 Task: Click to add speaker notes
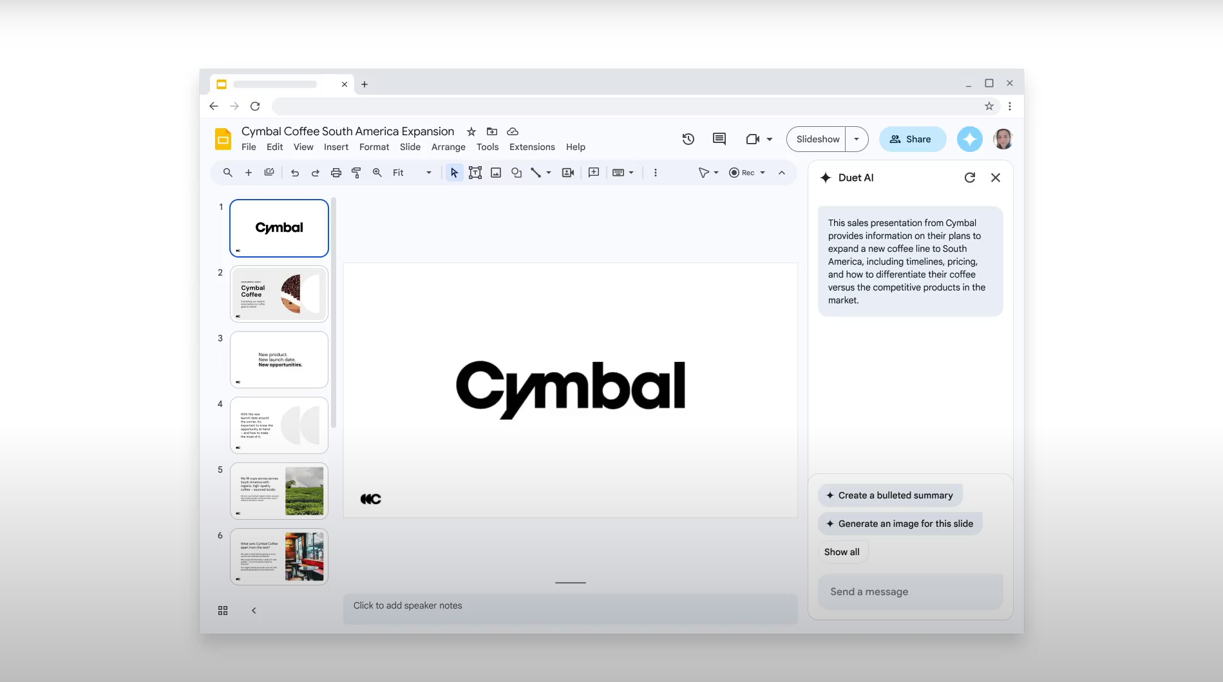[x=571, y=609]
